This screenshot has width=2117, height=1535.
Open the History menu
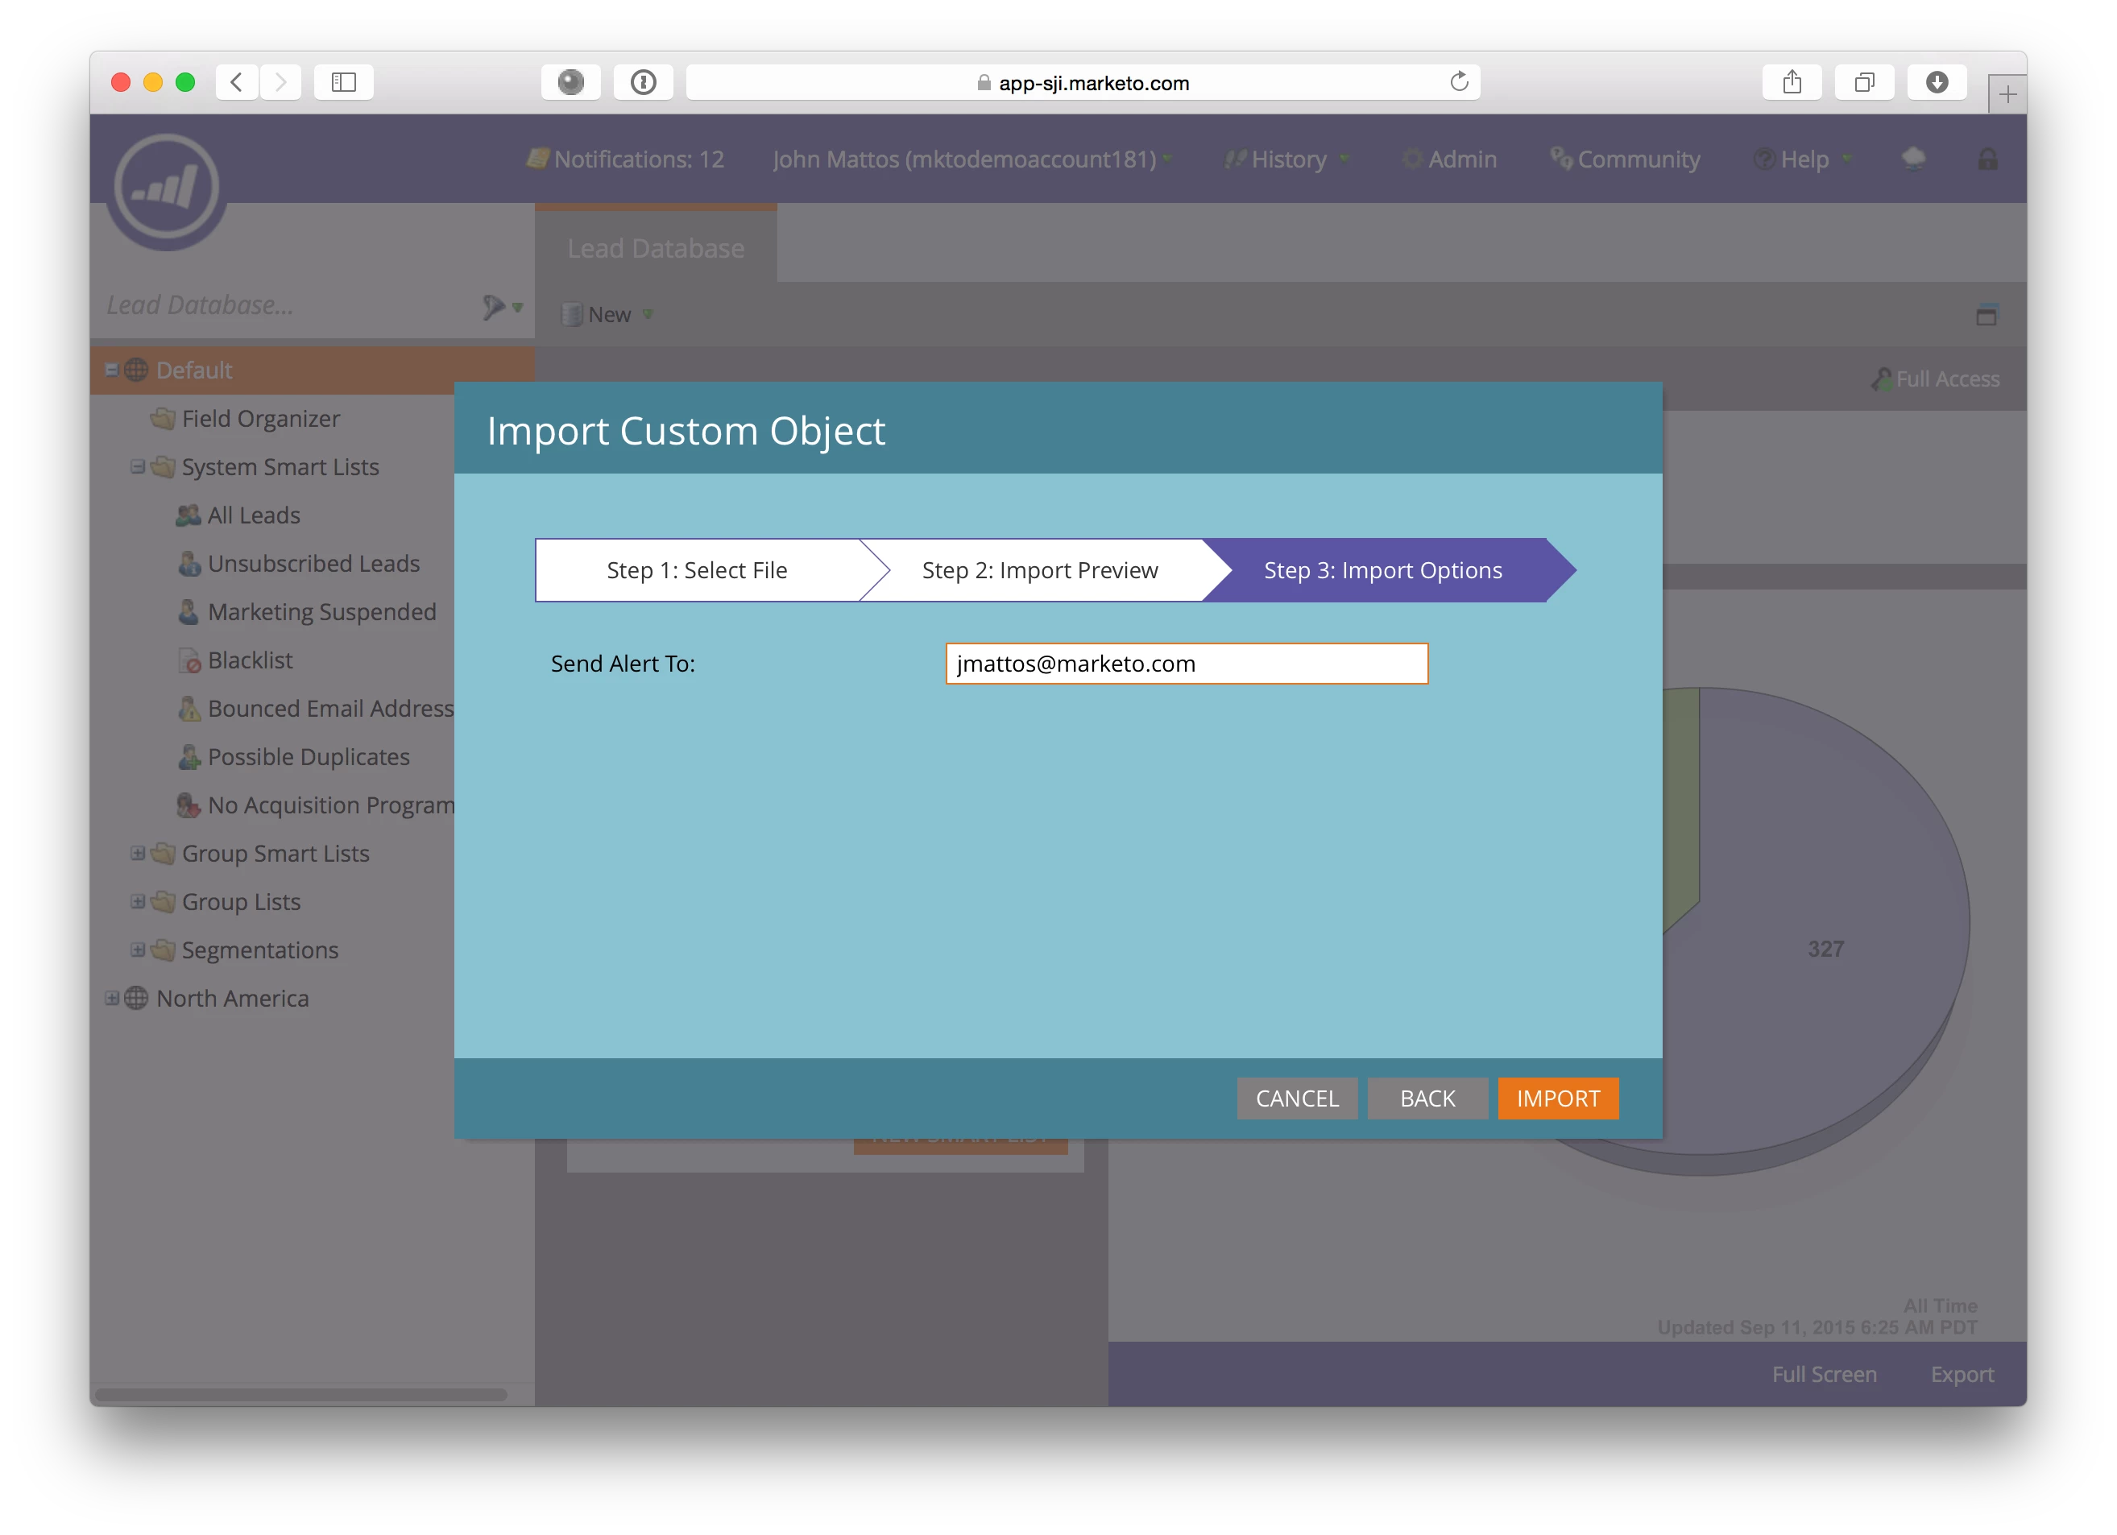click(x=1287, y=159)
